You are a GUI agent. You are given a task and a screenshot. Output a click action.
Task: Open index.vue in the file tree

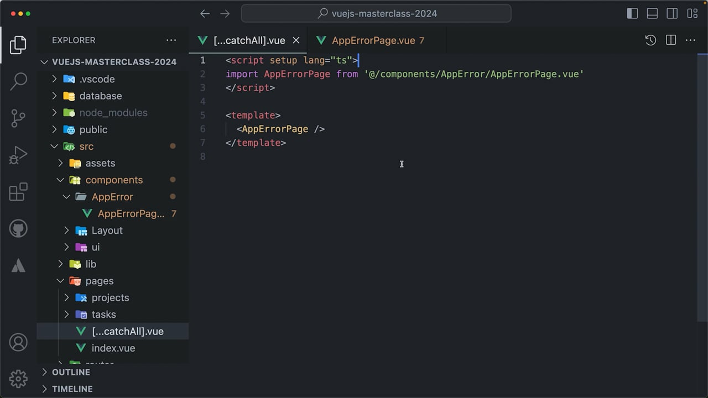113,348
